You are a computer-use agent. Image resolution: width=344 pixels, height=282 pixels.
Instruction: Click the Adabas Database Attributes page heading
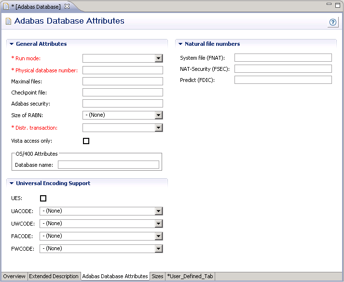tap(69, 21)
